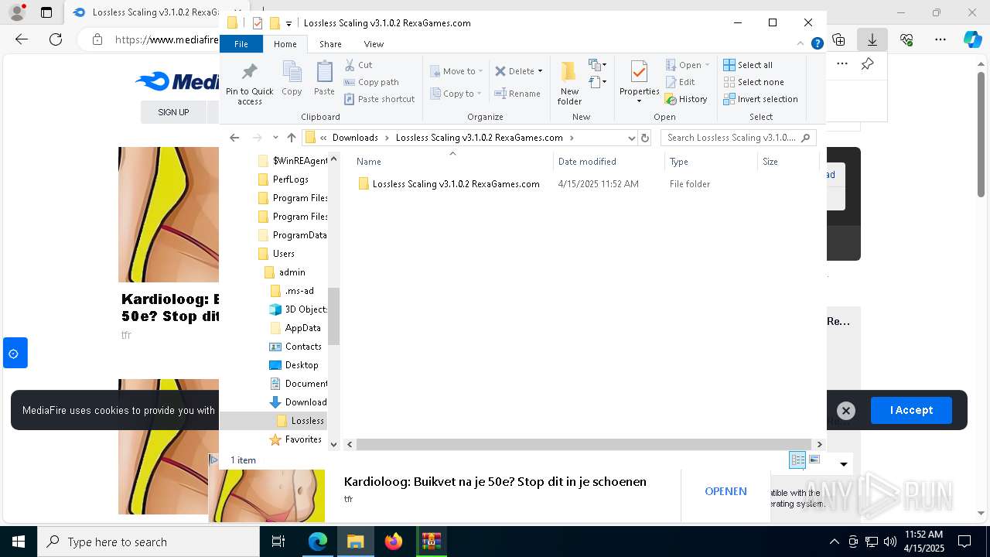Sort by the Name column header
The width and height of the screenshot is (990, 557).
point(452,162)
